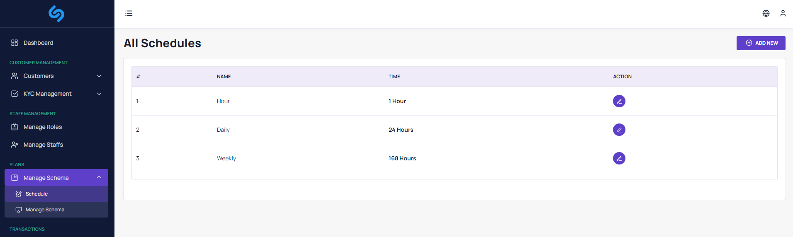Click the TIME column header

click(394, 77)
